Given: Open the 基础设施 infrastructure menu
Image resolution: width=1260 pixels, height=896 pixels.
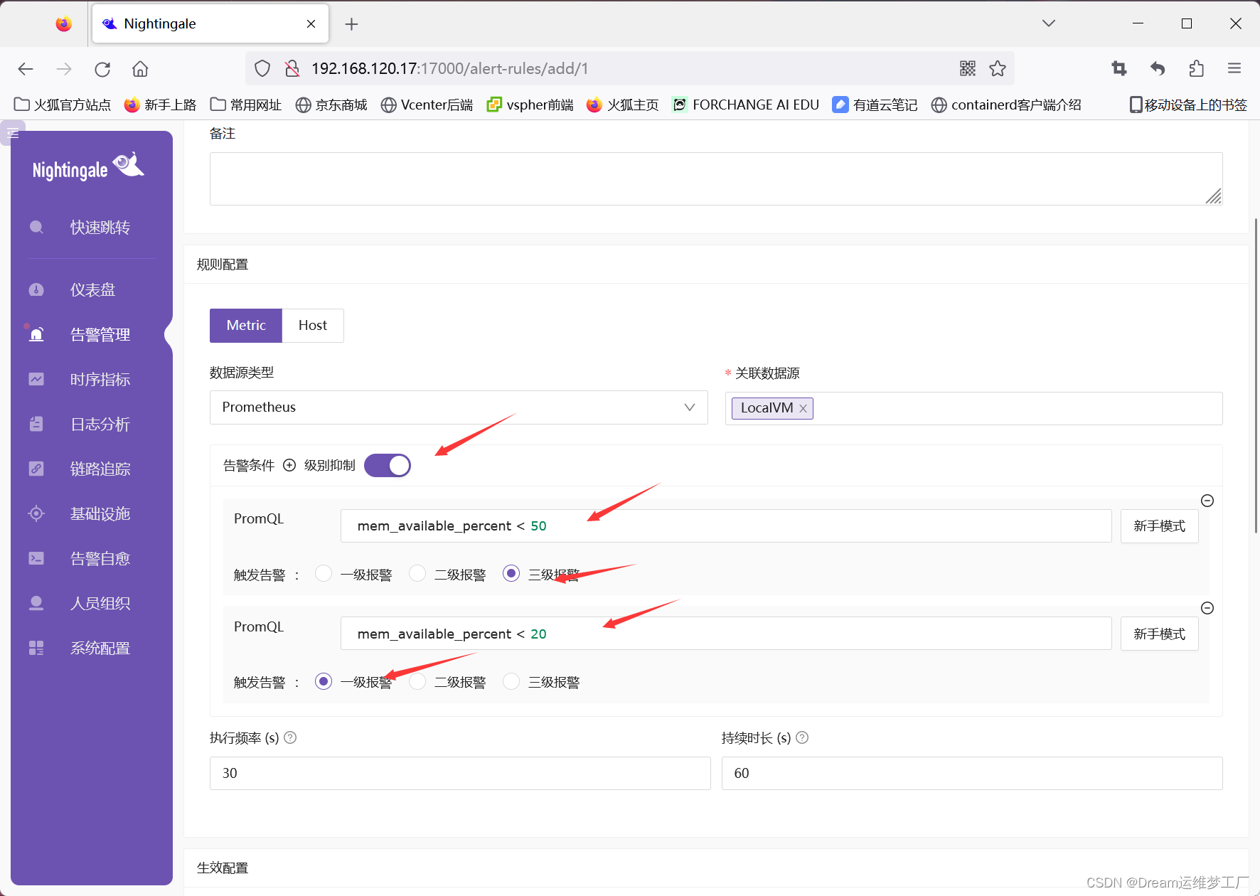Looking at the screenshot, I should tap(100, 513).
